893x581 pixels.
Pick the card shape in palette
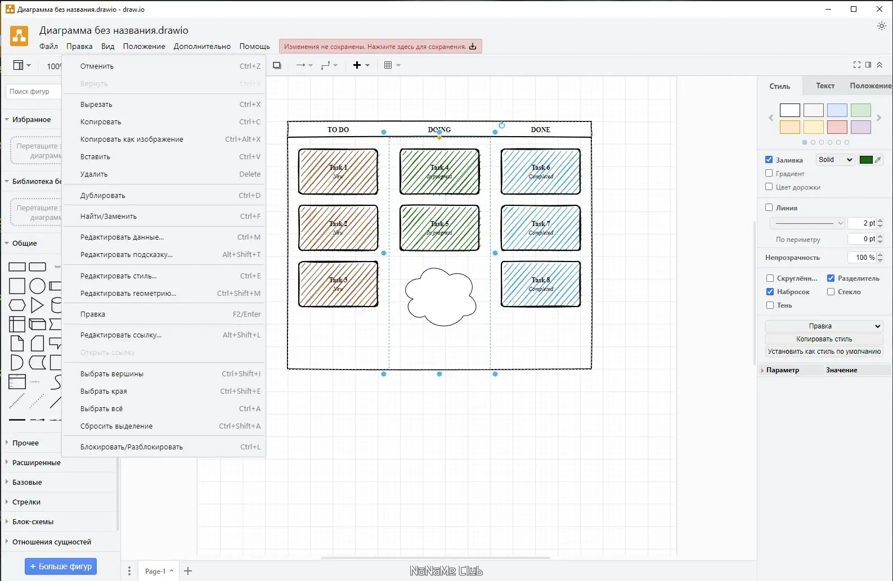click(x=37, y=343)
